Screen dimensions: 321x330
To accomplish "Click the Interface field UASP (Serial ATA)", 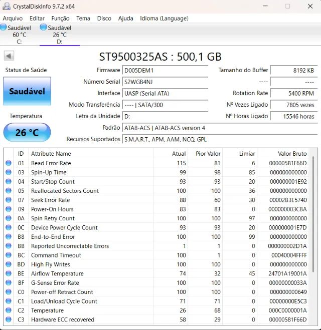I will [165, 93].
